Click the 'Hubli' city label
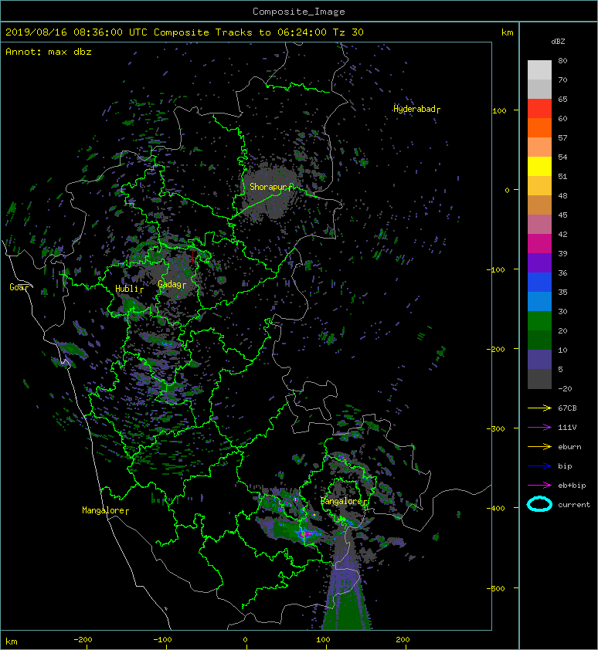598x650 pixels. click(129, 289)
